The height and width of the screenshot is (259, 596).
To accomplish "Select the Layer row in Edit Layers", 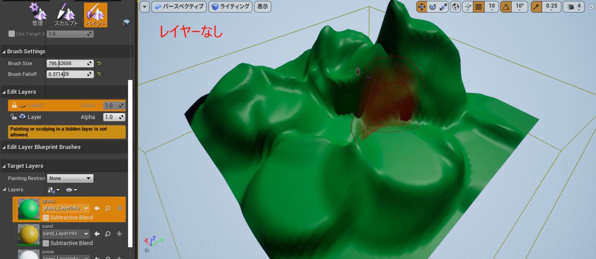I will coord(67,117).
